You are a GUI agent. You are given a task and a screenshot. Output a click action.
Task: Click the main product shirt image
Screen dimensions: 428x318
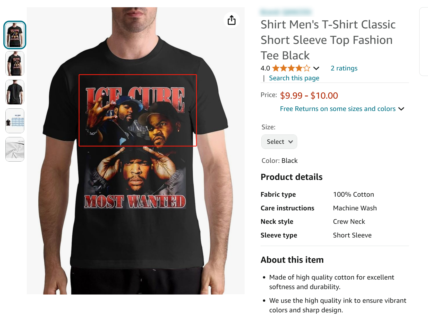(136, 151)
